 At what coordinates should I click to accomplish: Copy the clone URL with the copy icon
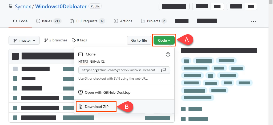click(x=163, y=70)
